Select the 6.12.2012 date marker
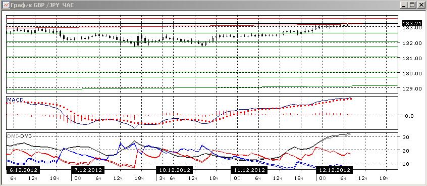Screen dimensions: 427x186 tap(23, 170)
